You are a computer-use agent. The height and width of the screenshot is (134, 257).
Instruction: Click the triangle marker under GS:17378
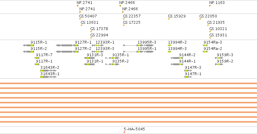coord(91,32)
